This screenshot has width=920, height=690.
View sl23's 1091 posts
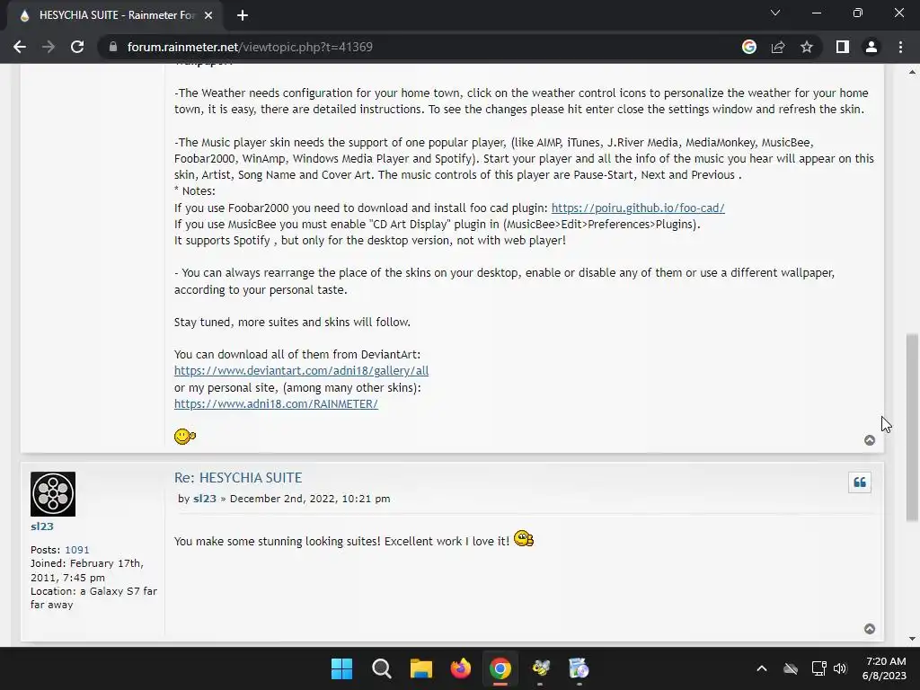pos(77,550)
